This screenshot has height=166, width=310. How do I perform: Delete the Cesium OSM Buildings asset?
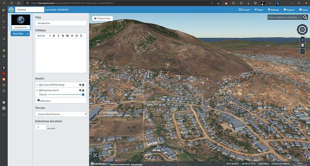click(x=83, y=85)
